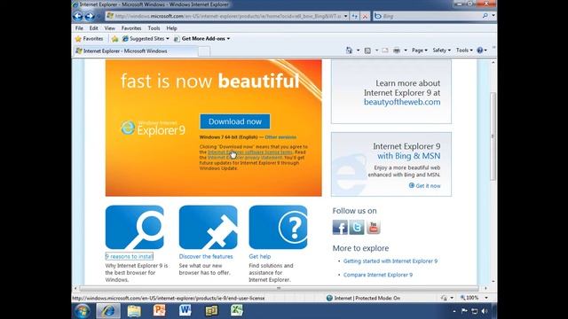Open the Page dropdown in command bar
Screen dimensions: 568x319
pyautogui.click(x=420, y=51)
